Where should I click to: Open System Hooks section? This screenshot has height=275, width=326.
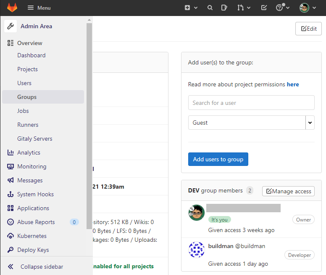[x=35, y=194]
